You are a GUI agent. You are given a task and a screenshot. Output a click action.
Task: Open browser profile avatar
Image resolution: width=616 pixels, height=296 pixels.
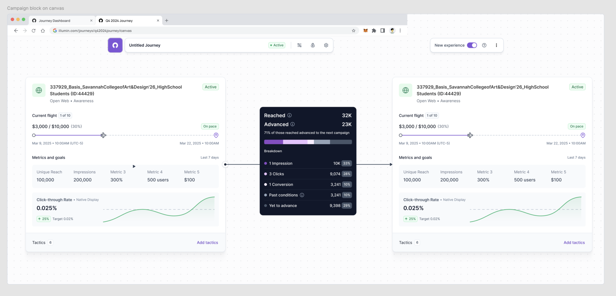coord(392,30)
